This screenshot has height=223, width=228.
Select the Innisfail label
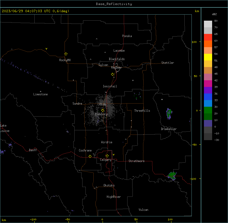tap(110, 86)
